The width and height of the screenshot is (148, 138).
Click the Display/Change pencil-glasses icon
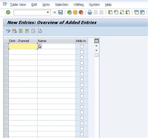(x=8, y=31)
